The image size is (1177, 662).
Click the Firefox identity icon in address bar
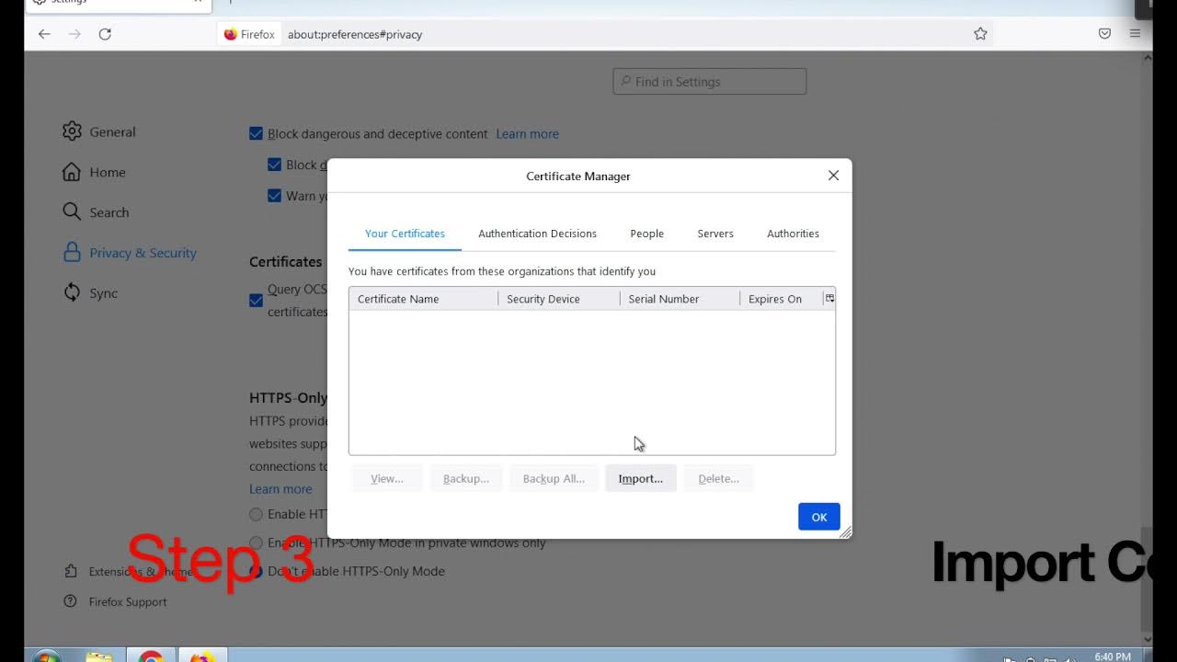(x=231, y=34)
